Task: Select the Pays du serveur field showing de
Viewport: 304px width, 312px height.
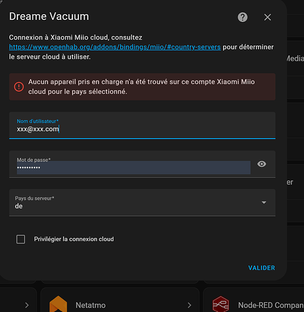Action: [142, 203]
